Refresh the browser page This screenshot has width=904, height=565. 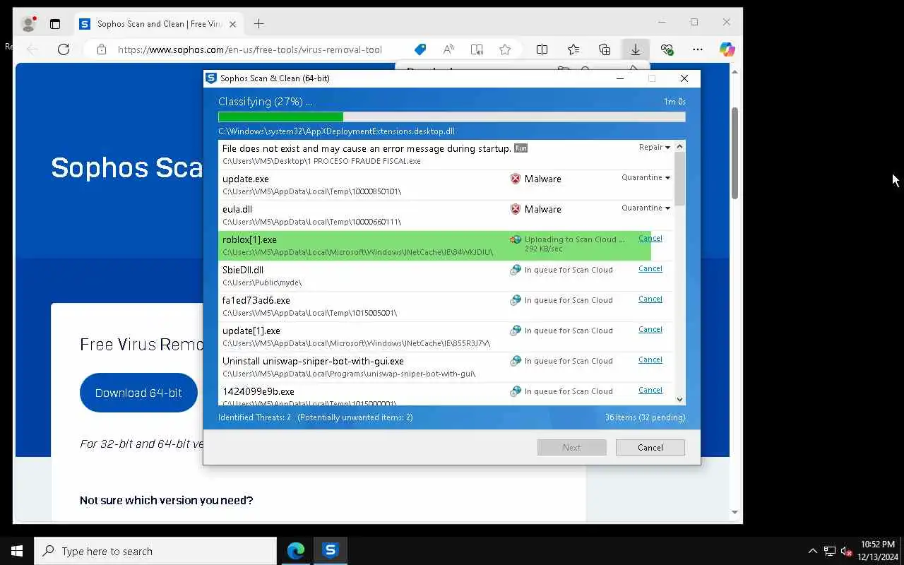[64, 49]
